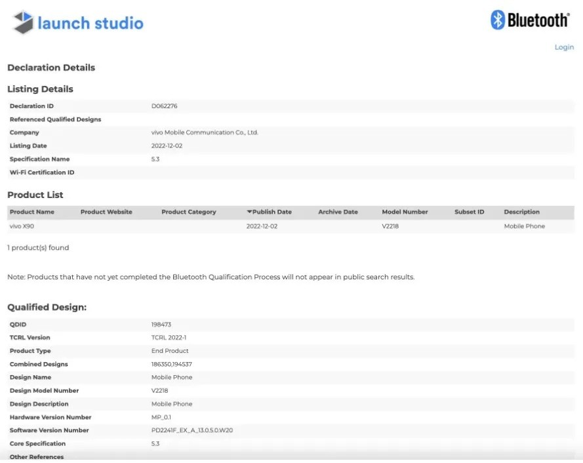Click the Declaration ID label
The width and height of the screenshot is (583, 463).
tap(31, 106)
